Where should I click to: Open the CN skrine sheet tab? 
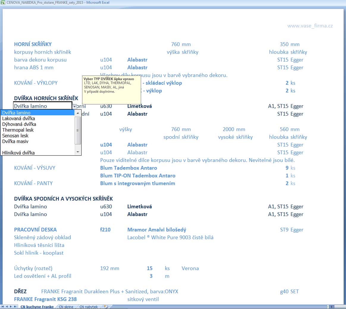point(66,307)
